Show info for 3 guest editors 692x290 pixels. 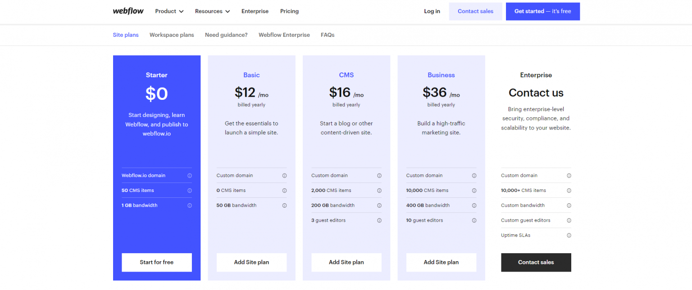(379, 220)
